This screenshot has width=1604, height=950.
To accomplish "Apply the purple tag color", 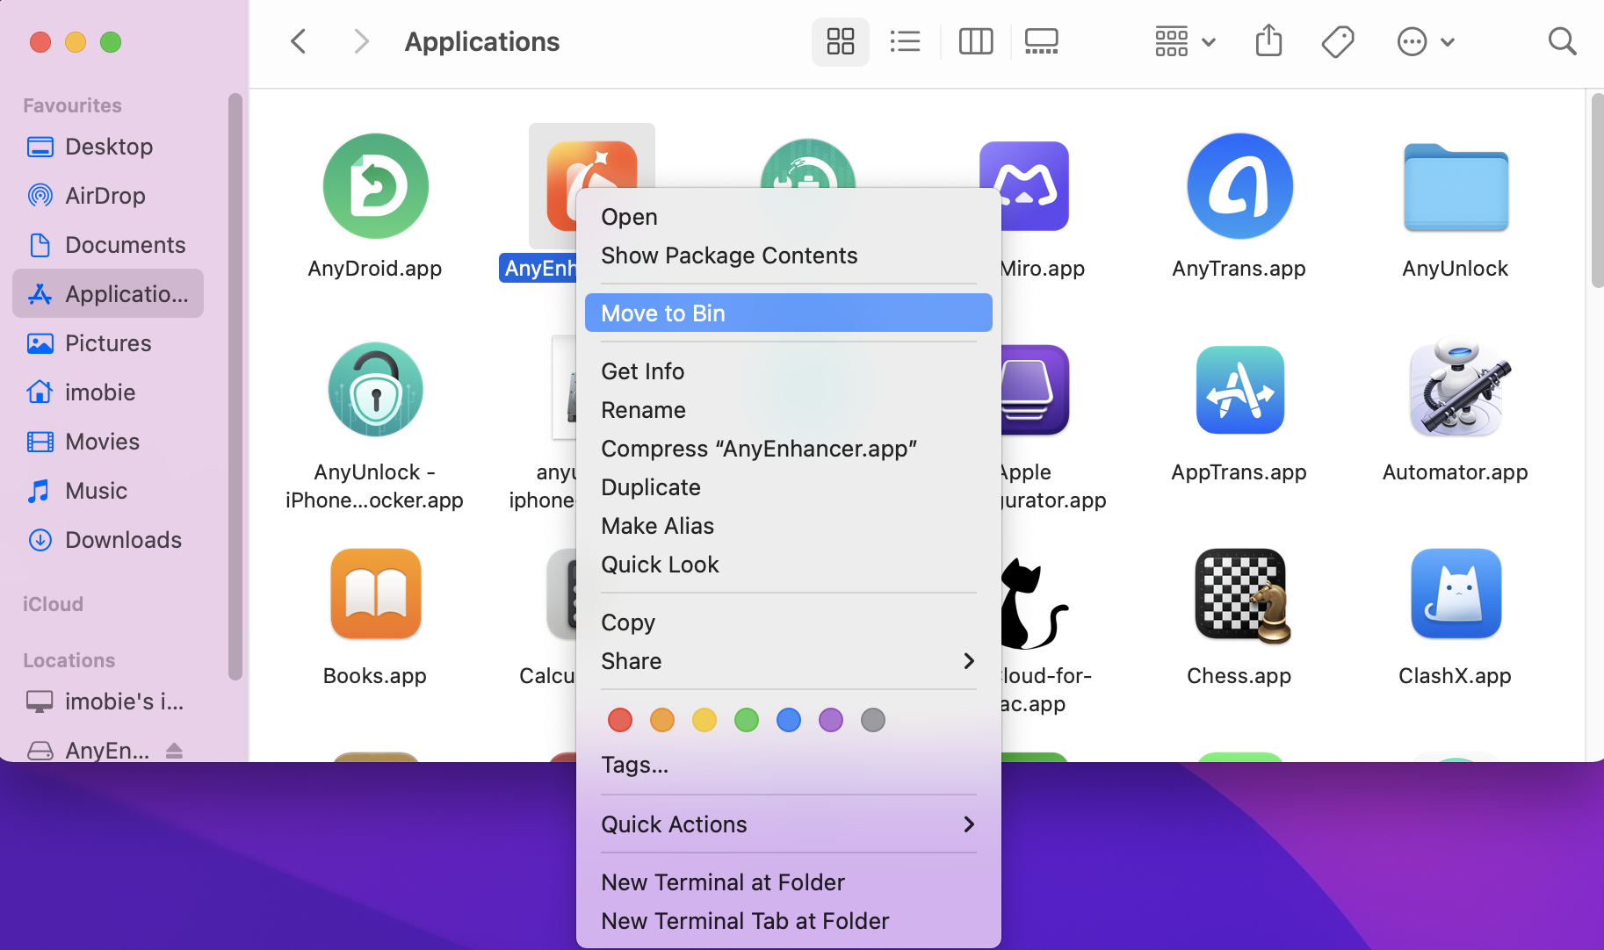I will point(831,720).
